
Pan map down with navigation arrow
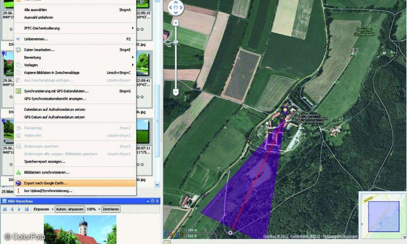(176, 13)
